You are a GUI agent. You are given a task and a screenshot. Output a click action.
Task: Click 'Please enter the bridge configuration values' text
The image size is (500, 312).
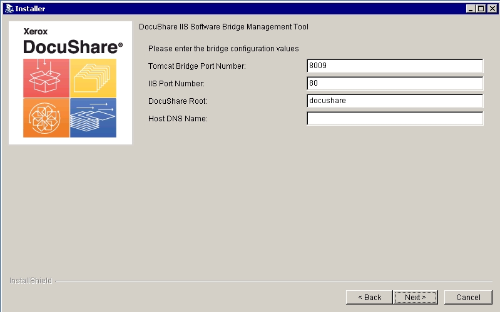223,49
